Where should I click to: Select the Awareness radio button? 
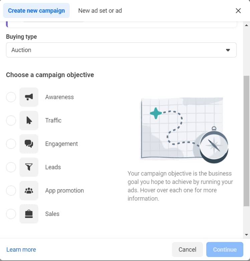click(11, 97)
